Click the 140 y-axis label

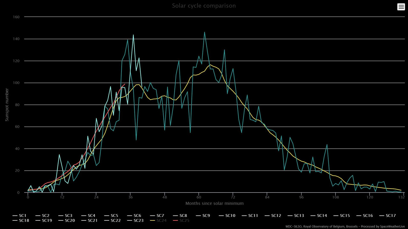click(16, 39)
